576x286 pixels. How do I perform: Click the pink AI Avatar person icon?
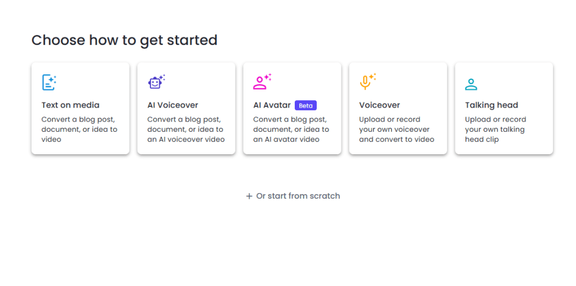click(x=262, y=83)
